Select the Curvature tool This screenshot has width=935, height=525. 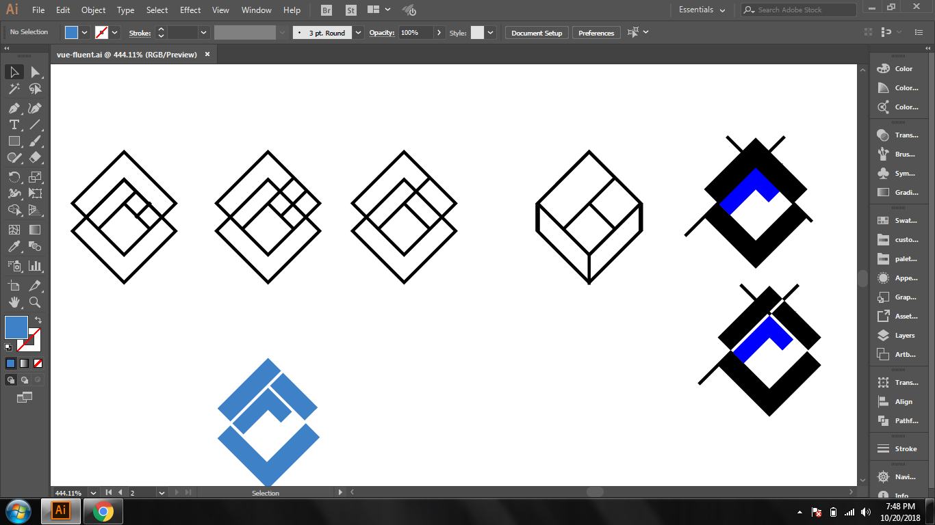(35, 108)
